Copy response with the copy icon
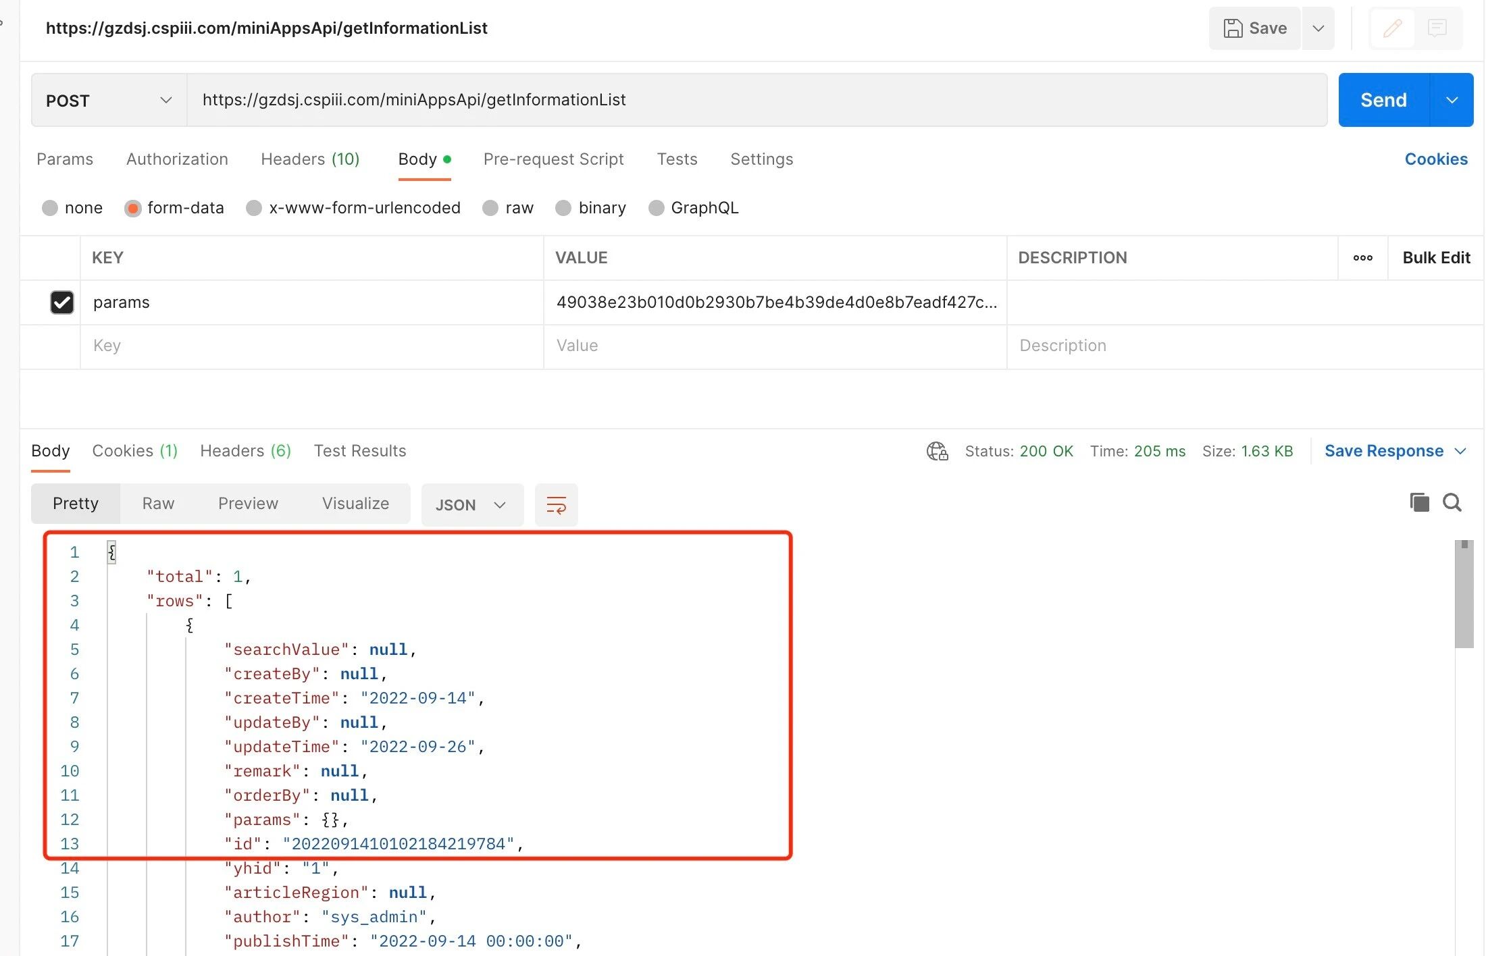This screenshot has height=956, width=1486. (x=1419, y=502)
